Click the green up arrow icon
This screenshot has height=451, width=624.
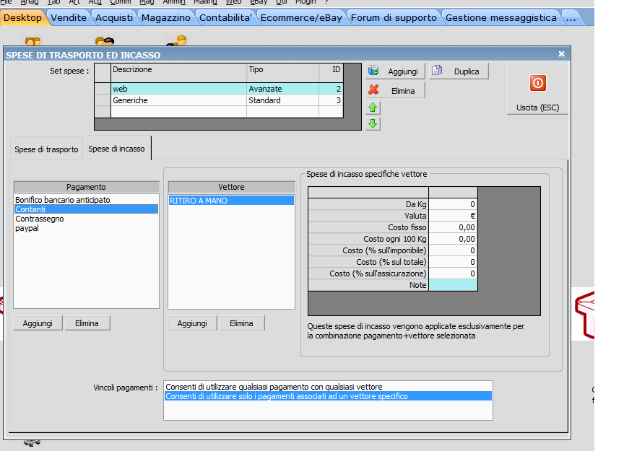pos(373,108)
